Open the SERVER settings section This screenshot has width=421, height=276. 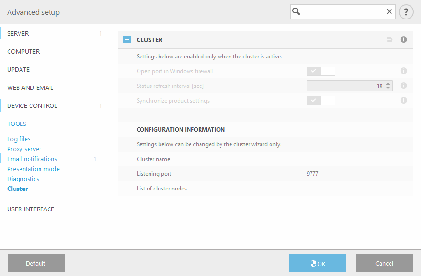click(19, 33)
